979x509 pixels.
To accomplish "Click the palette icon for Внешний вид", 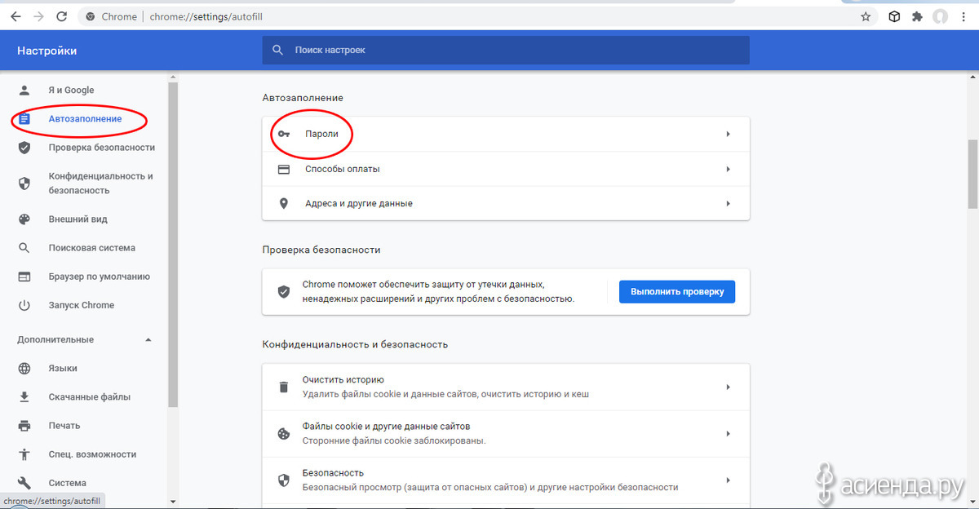I will (x=24, y=219).
